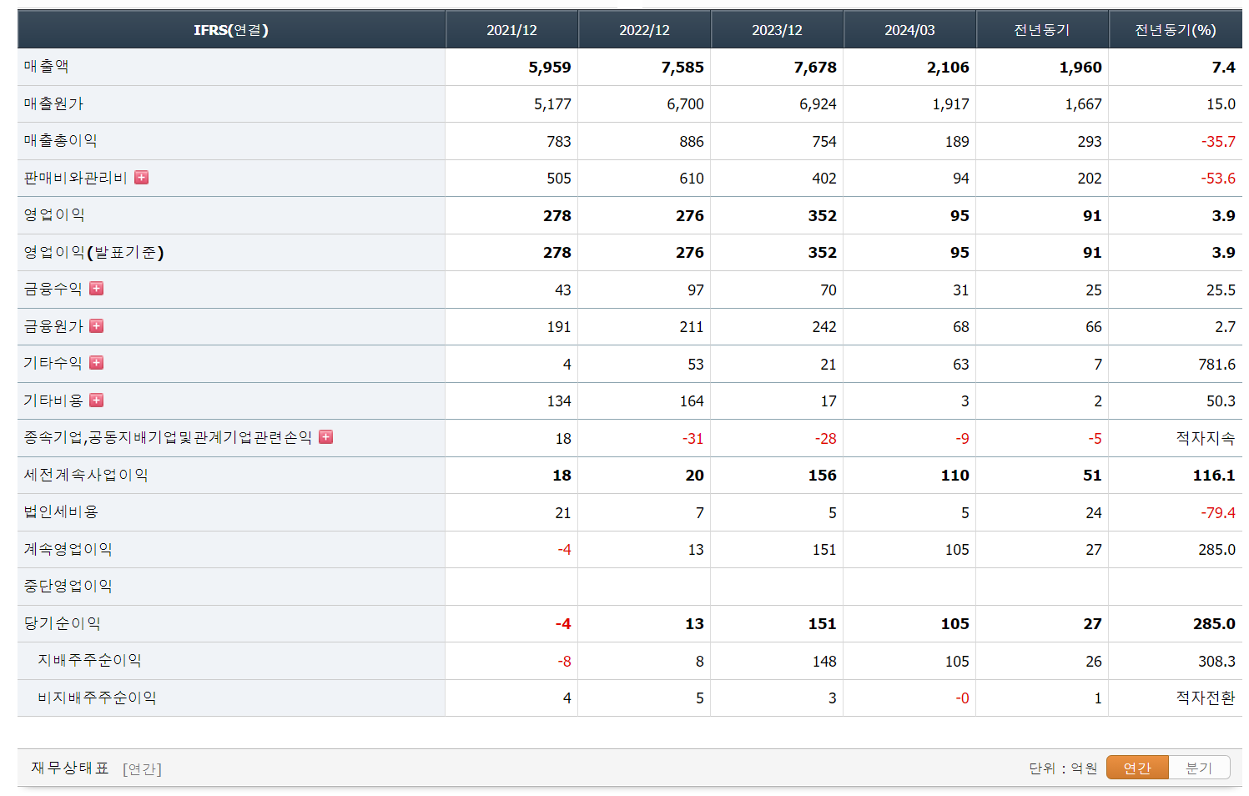Image resolution: width=1249 pixels, height=796 pixels.
Task: Expand the 판매비와관리비 row plus icon
Action: [142, 178]
